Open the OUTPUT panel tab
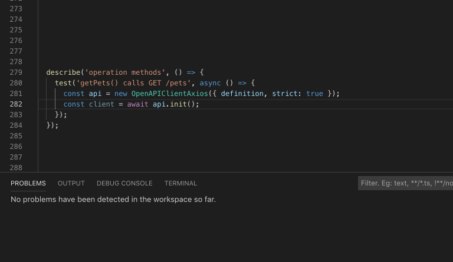This screenshot has height=262, width=453. pos(71,183)
